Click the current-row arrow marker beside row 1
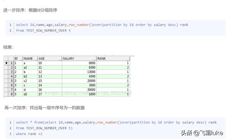 coord(6,63)
